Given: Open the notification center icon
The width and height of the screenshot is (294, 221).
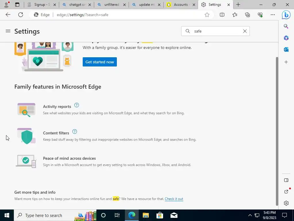Looking at the screenshot, I should [x=285, y=215].
